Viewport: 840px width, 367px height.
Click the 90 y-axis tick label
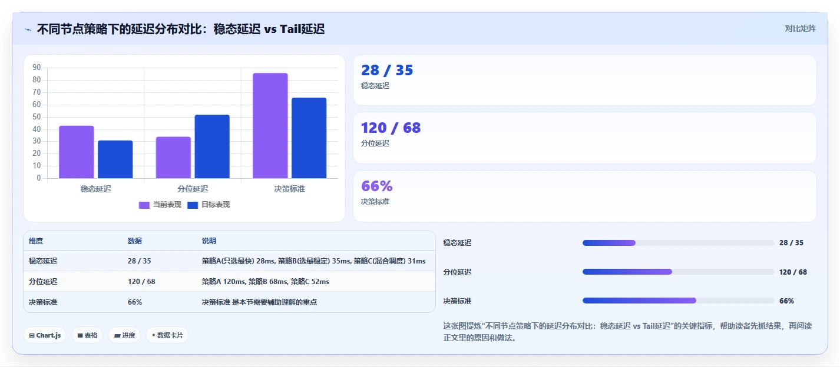(x=37, y=68)
